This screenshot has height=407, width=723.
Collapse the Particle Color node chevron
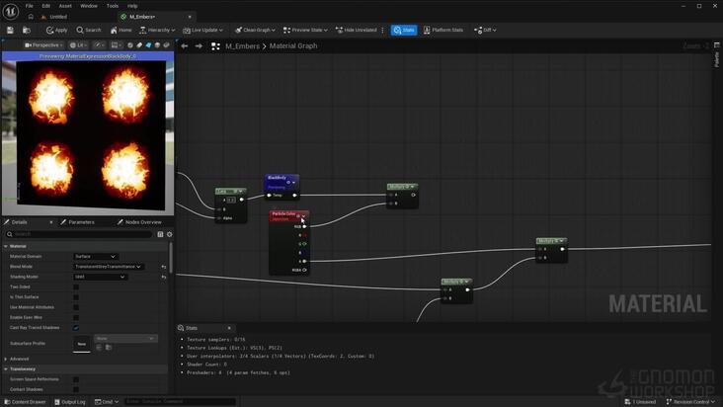pyautogui.click(x=303, y=215)
